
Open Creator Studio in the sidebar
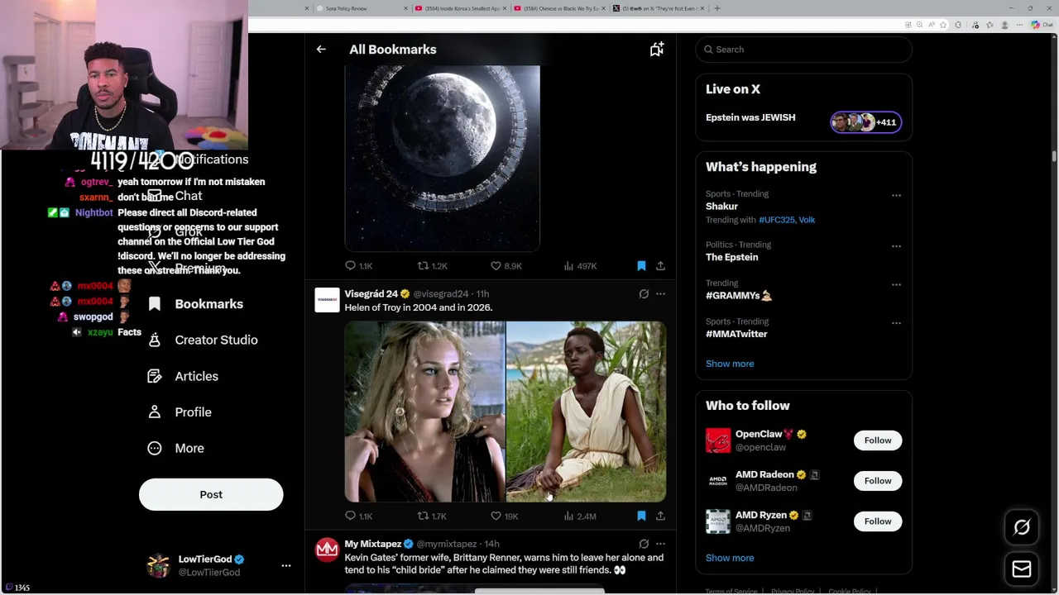pyautogui.click(x=203, y=340)
